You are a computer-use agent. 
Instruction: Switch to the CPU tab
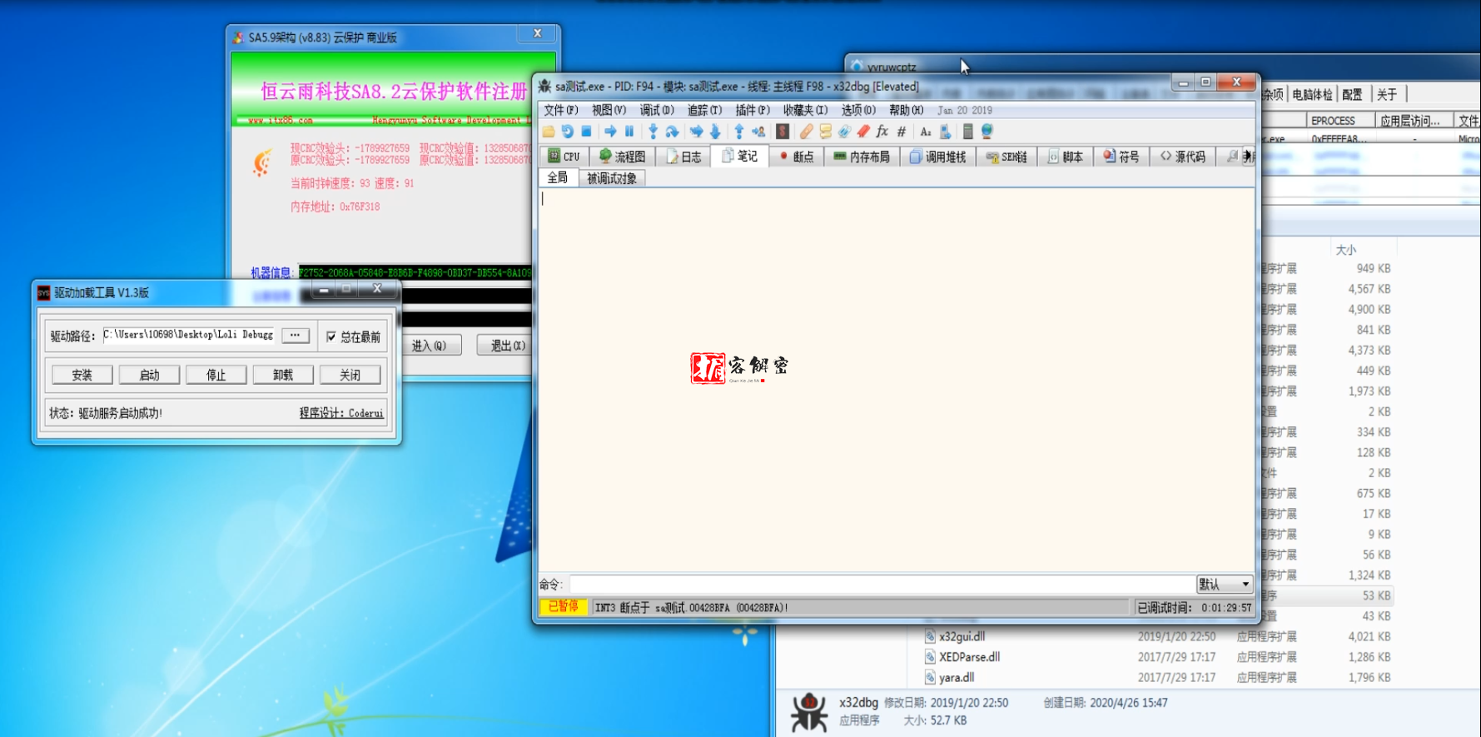pyautogui.click(x=564, y=157)
